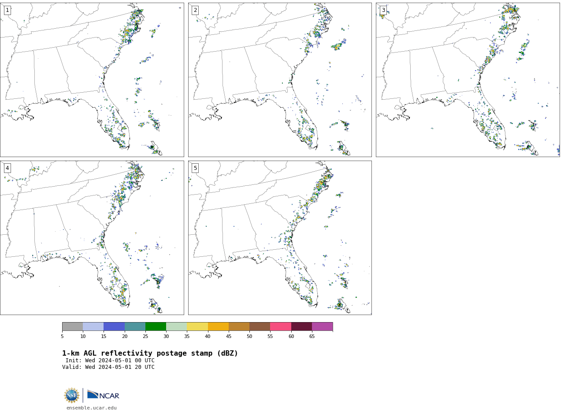Click the dark green 25-30 dBZ swatch

[156, 327]
